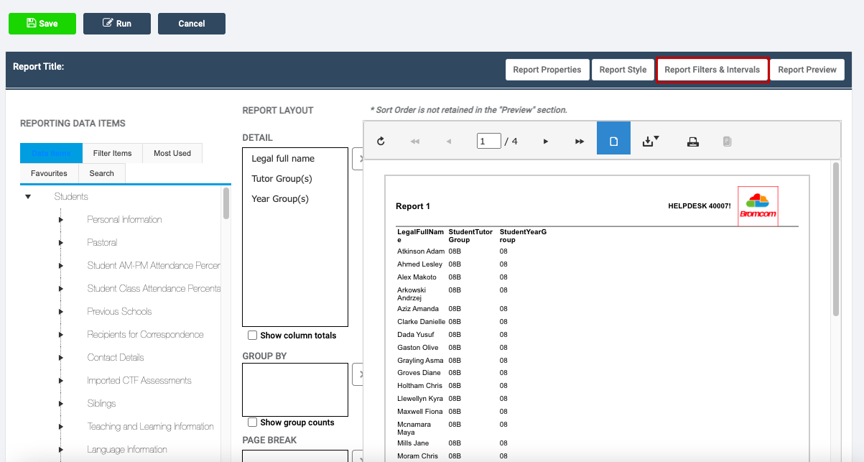The height and width of the screenshot is (462, 864).
Task: Skip to the last preview page
Action: point(579,141)
